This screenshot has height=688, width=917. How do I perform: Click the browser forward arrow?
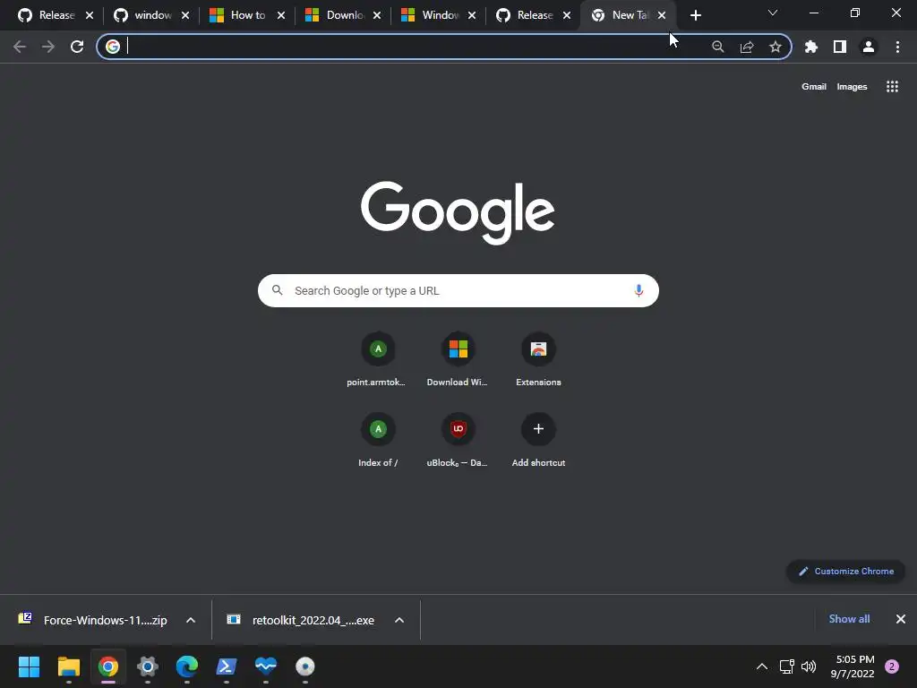(48, 47)
